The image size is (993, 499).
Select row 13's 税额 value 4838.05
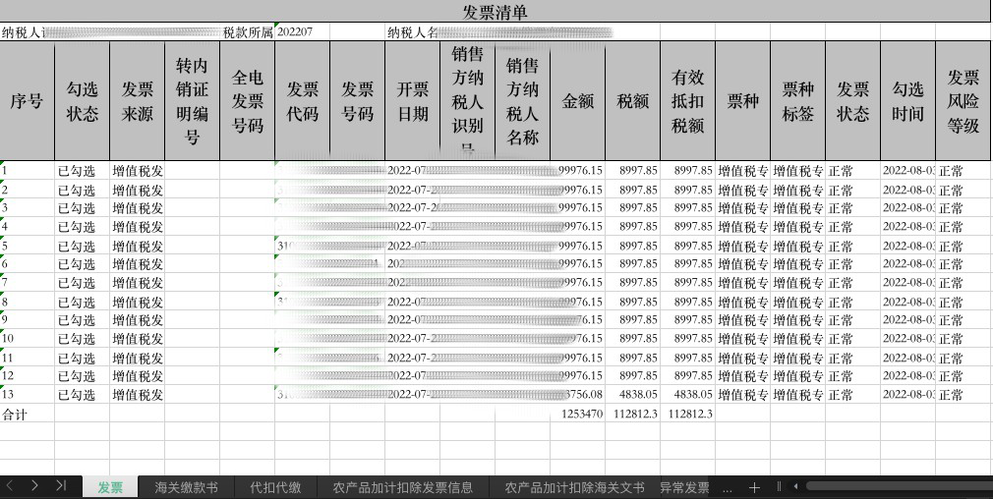(633, 395)
